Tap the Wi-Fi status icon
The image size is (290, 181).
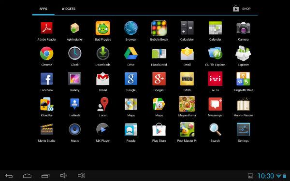click(279, 176)
